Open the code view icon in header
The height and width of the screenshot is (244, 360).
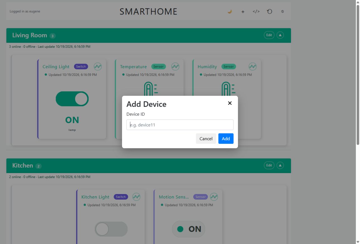256,11
